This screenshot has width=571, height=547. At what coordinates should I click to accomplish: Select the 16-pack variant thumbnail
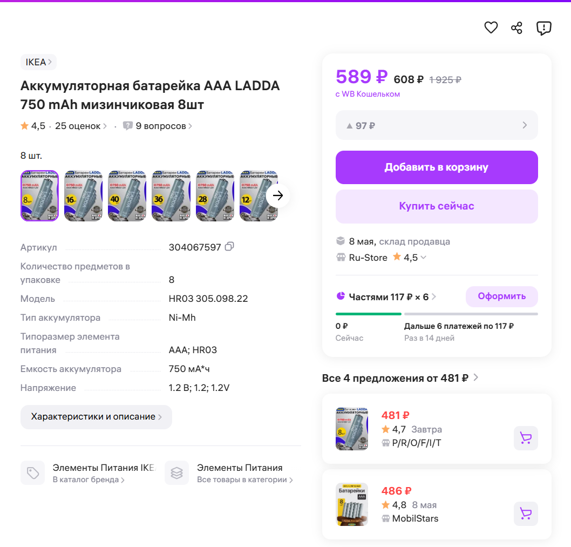(84, 195)
